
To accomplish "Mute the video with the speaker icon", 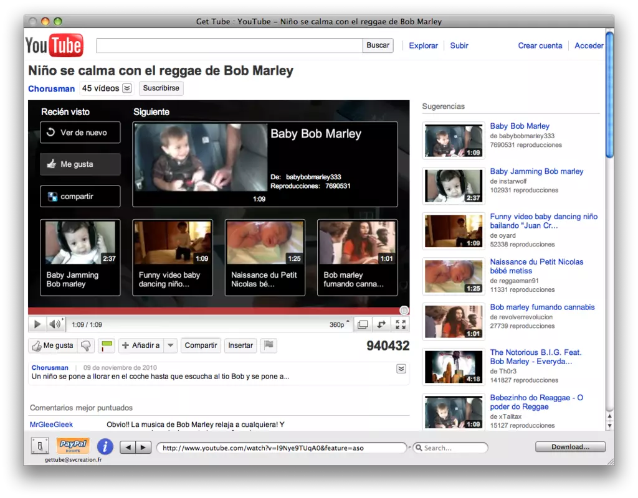I will tap(55, 324).
